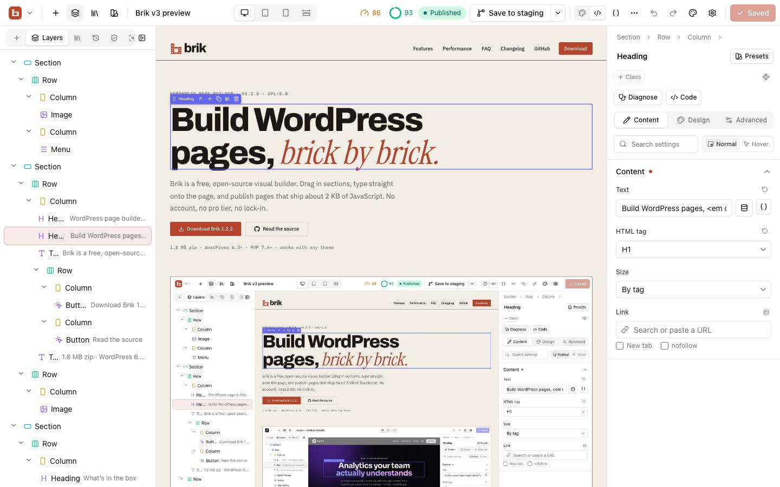Select the Normal state

[722, 144]
